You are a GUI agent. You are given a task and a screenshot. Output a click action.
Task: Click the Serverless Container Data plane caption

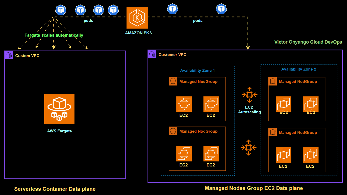coord(55,189)
